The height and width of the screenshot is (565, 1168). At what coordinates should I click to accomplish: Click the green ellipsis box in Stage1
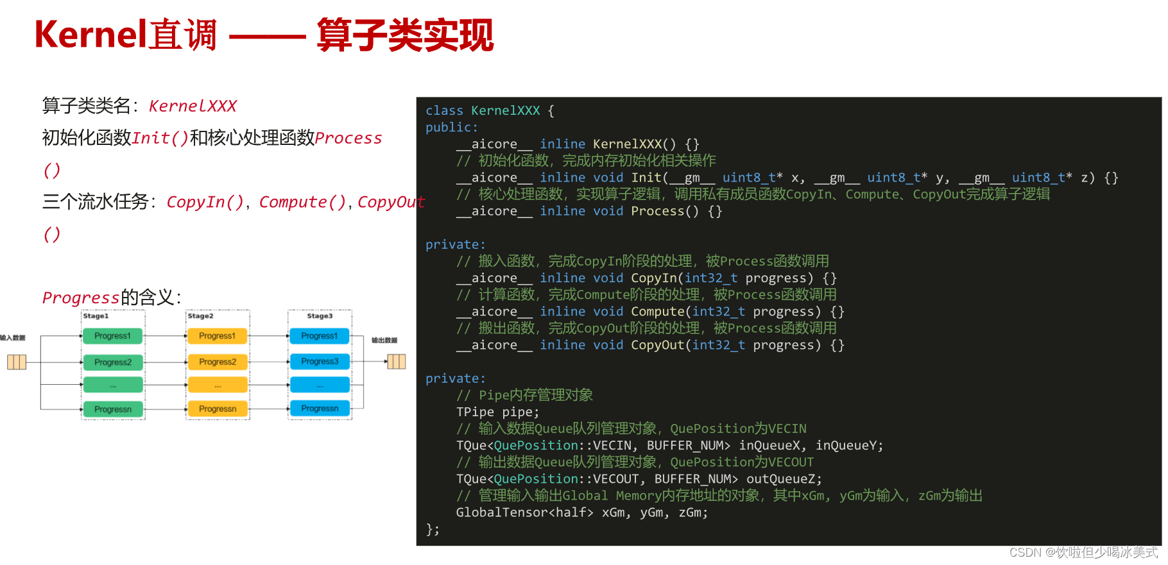113,385
